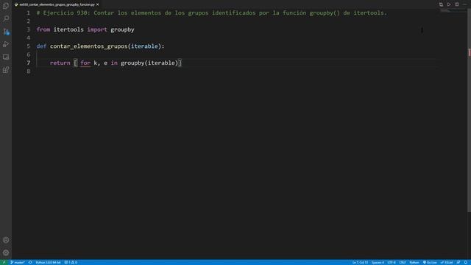Click the return keyword on line 7

click(60, 63)
